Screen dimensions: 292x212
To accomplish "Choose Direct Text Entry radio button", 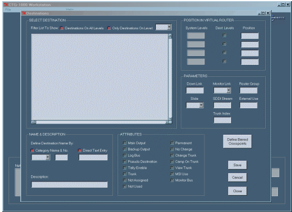I will click(80, 151).
